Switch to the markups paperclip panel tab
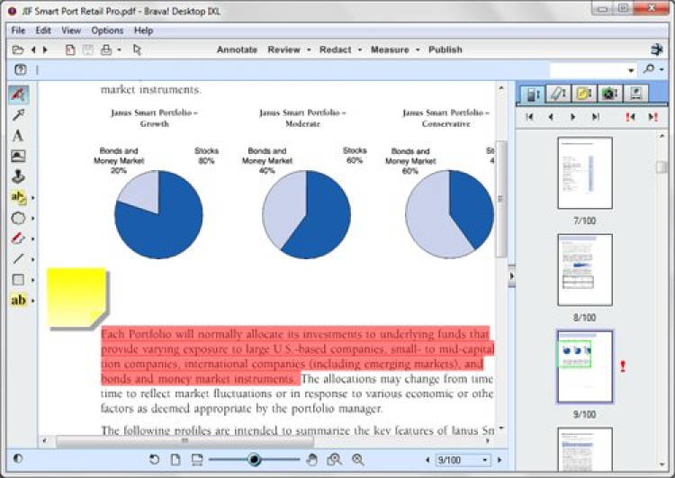Screen dimensions: 675x478 558,94
